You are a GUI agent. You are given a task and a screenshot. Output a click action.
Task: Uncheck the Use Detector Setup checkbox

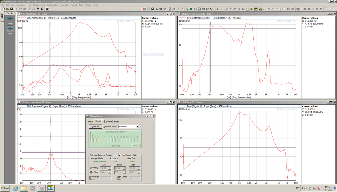click(120, 155)
